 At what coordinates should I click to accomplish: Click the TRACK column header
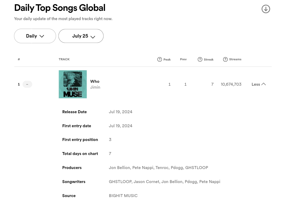pyautogui.click(x=64, y=59)
